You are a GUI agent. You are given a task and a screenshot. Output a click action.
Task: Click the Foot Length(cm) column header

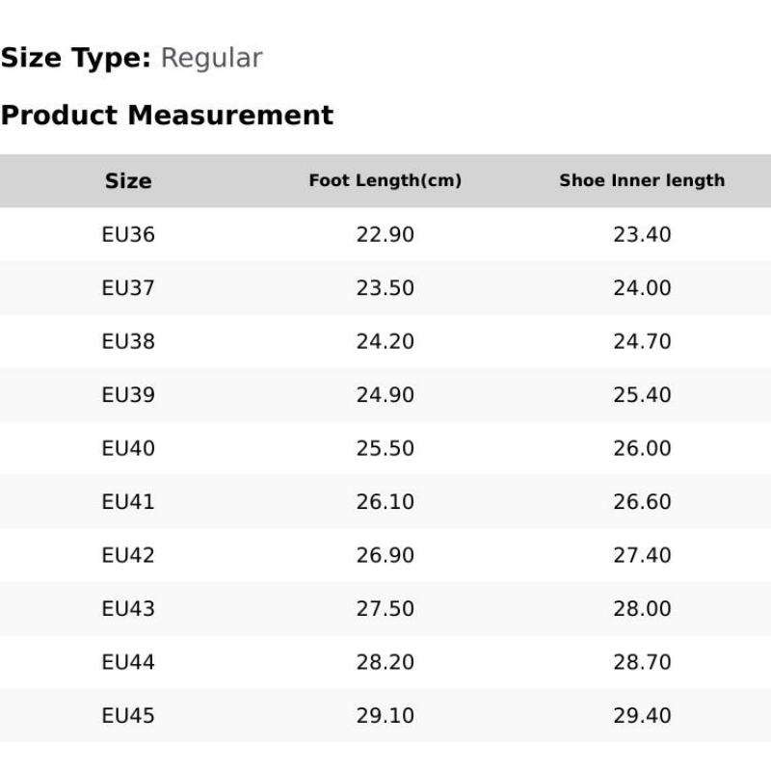pos(385,181)
